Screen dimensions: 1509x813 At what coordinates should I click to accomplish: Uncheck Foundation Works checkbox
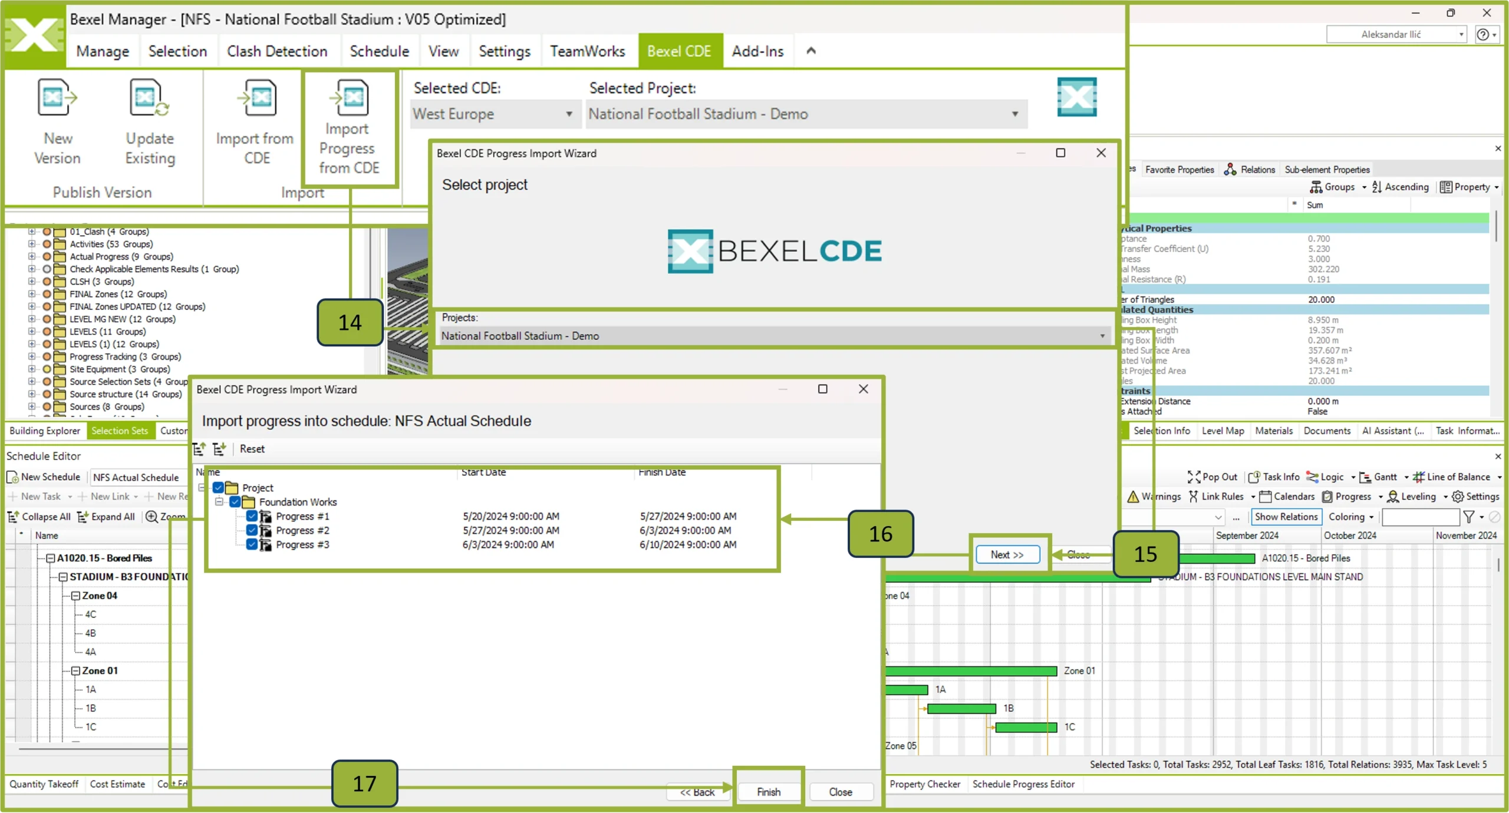click(235, 502)
